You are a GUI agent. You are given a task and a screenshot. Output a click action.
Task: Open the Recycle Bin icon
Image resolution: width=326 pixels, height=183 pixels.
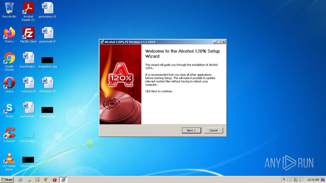tap(9, 10)
